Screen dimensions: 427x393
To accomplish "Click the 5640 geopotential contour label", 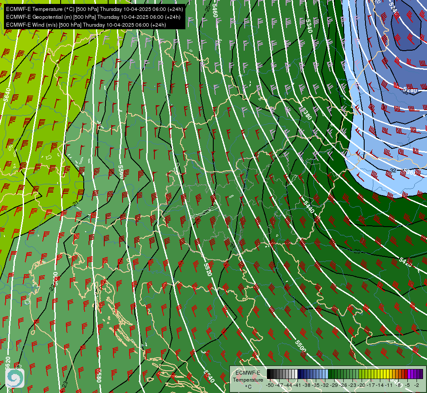I will (7, 95).
